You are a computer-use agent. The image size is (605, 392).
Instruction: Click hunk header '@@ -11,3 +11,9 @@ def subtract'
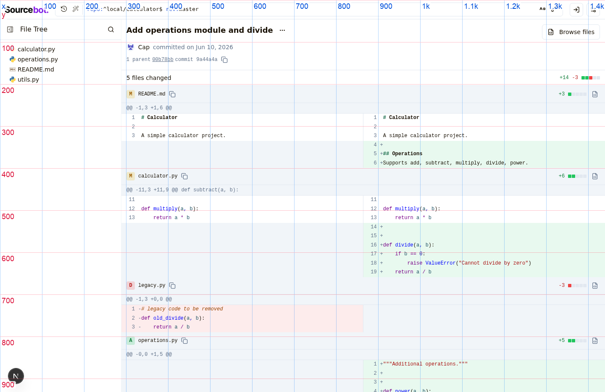pyautogui.click(x=182, y=190)
